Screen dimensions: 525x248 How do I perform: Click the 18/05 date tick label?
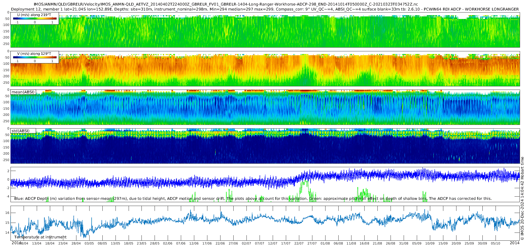tap(128, 243)
